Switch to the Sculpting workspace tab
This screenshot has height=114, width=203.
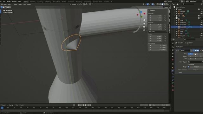click(40, 2)
